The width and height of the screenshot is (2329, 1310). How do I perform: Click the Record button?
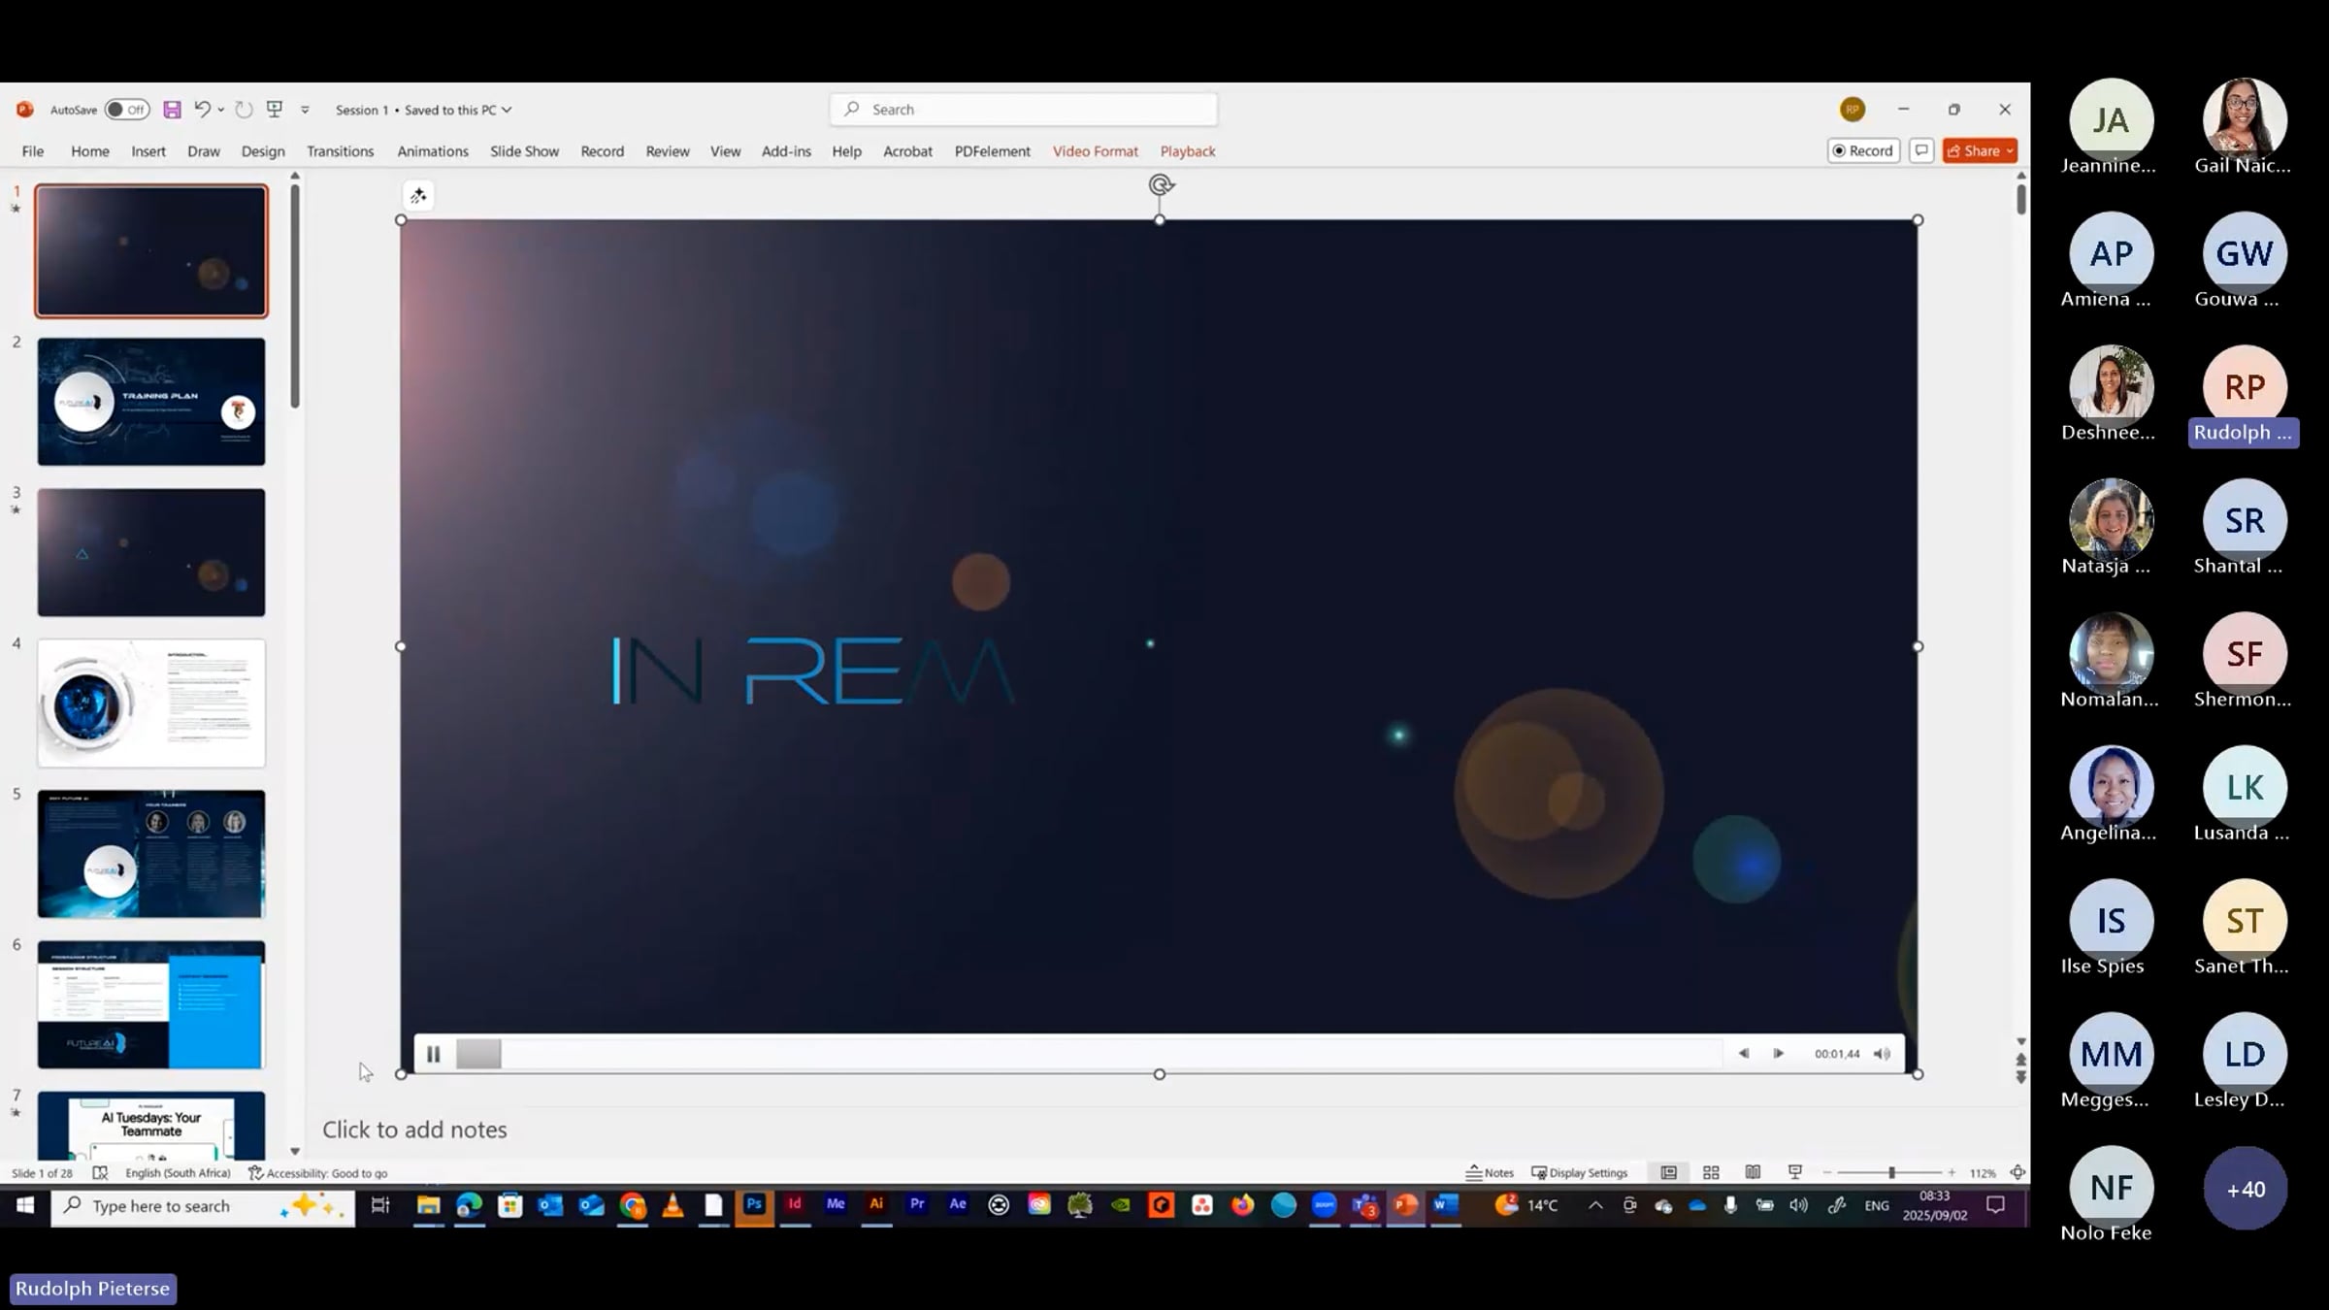pyautogui.click(x=1862, y=150)
